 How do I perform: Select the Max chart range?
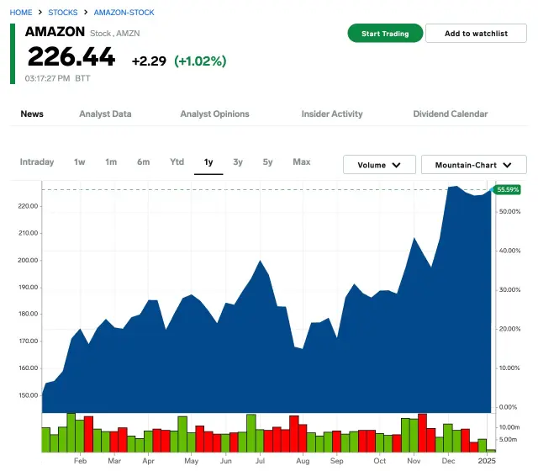tap(301, 161)
